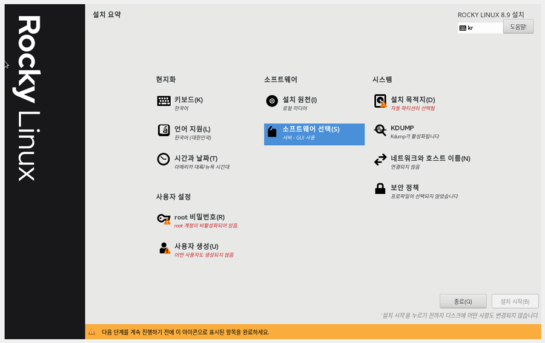Click the 설치 시작(B) button
545x343 pixels.
point(515,301)
